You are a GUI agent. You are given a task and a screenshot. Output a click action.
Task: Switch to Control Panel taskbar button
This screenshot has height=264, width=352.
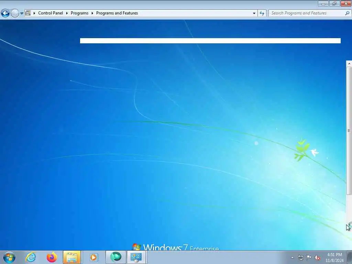tap(136, 257)
